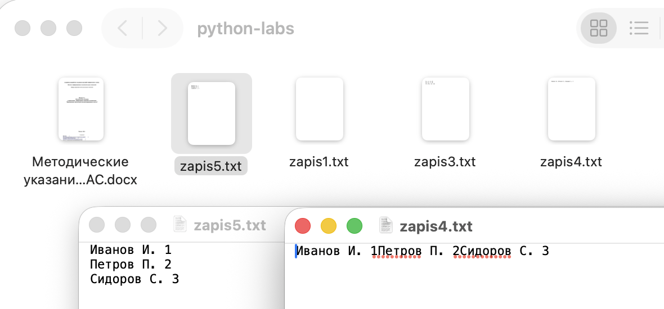Viewport: 664px width, 309px height.
Task: Select the zapis3.txt file thumbnail
Action: [445, 109]
